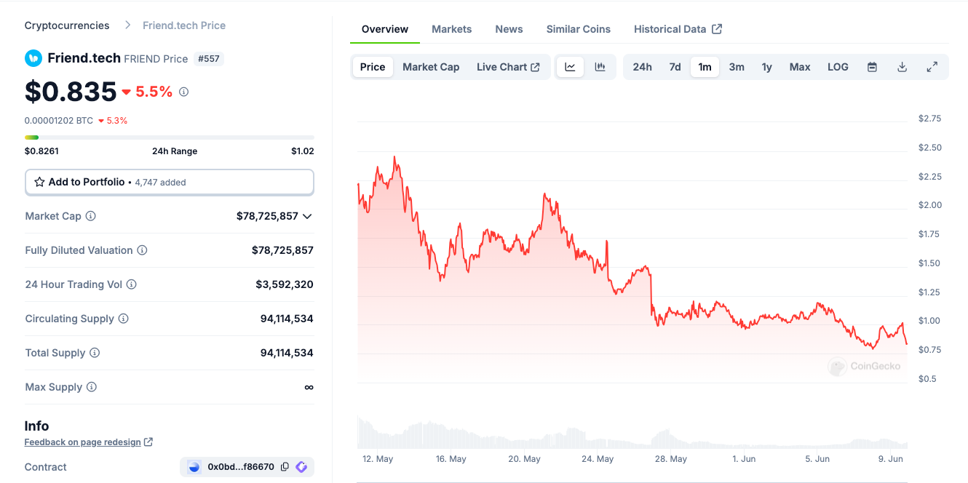Switch to candlestick chart view icon
The image size is (968, 483).
coord(600,67)
